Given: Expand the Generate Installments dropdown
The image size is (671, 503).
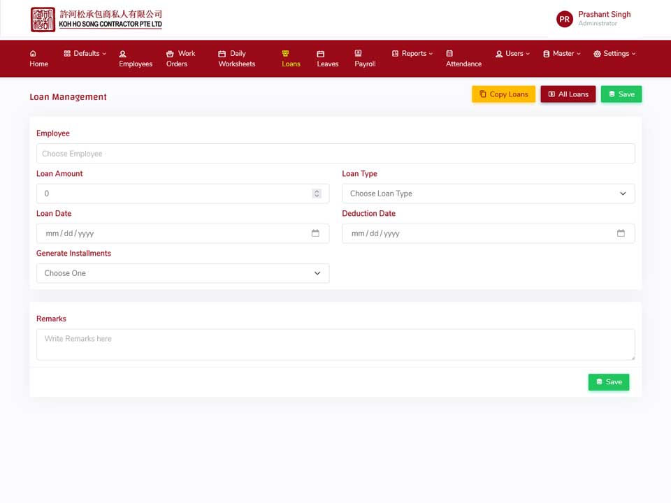Looking at the screenshot, I should (x=182, y=273).
